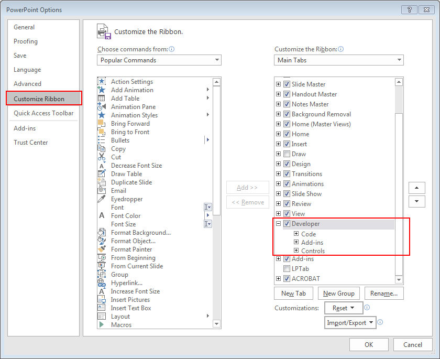Click the Hyperlink command icon

[x=103, y=283]
